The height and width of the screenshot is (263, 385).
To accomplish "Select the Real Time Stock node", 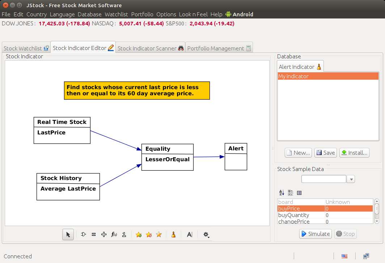I will pyautogui.click(x=62, y=130).
